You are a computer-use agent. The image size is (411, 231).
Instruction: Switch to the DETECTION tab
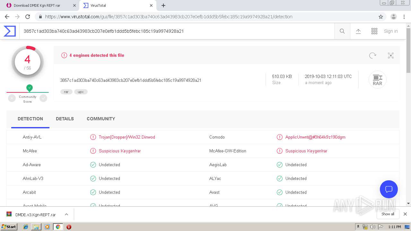(30, 119)
